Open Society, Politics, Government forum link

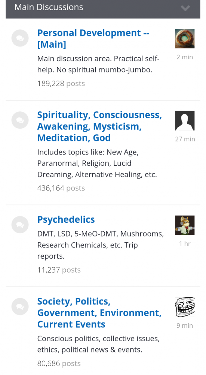tap(99, 313)
